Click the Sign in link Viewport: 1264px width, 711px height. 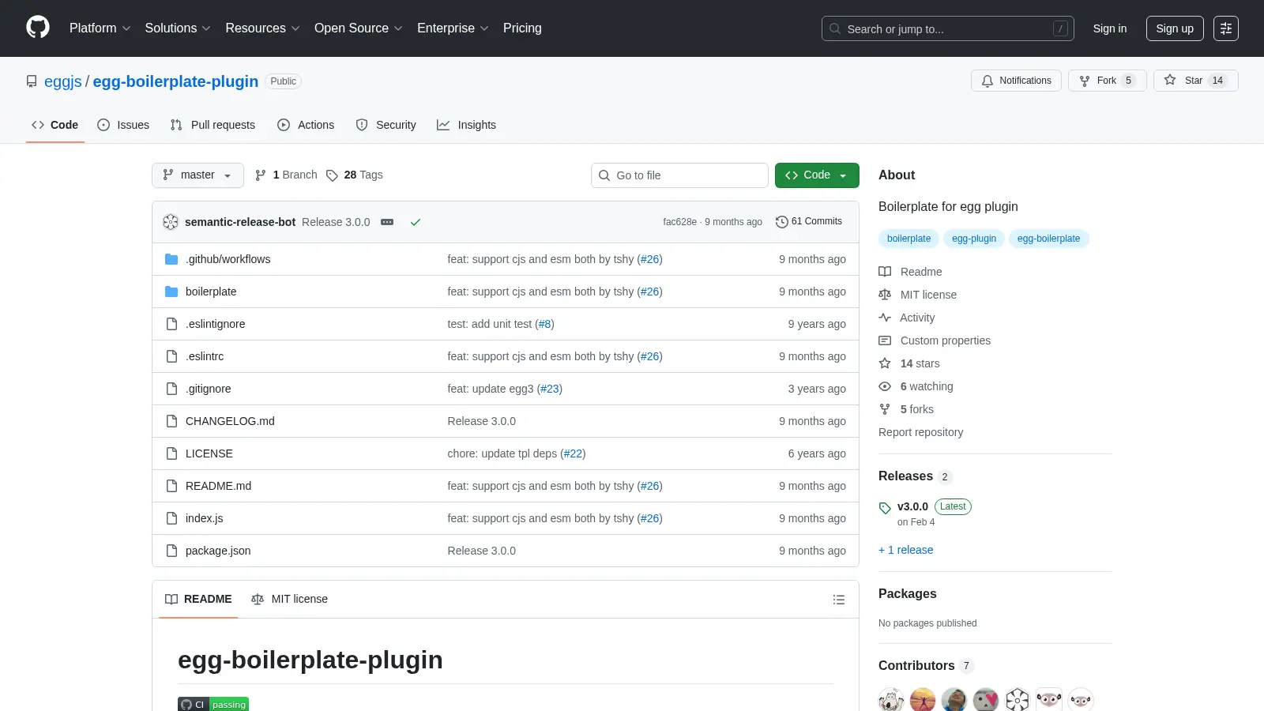[1110, 28]
